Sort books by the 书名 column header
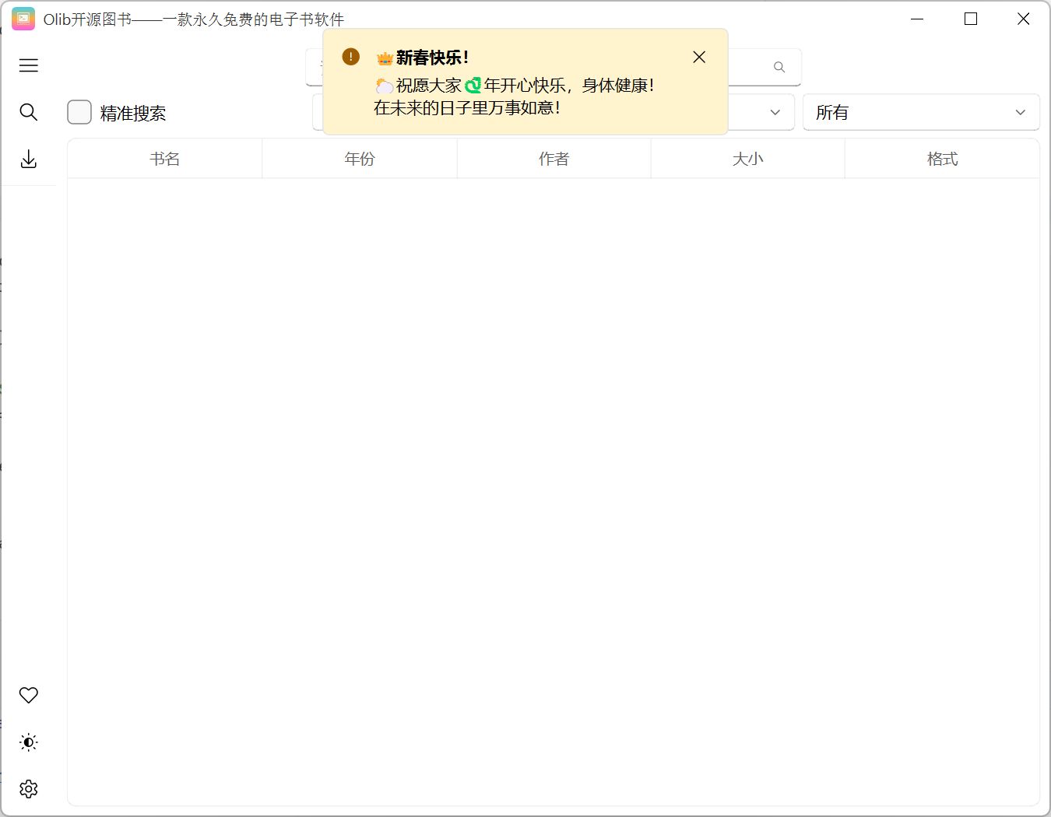Screen dimensions: 1051x817 pos(164,158)
